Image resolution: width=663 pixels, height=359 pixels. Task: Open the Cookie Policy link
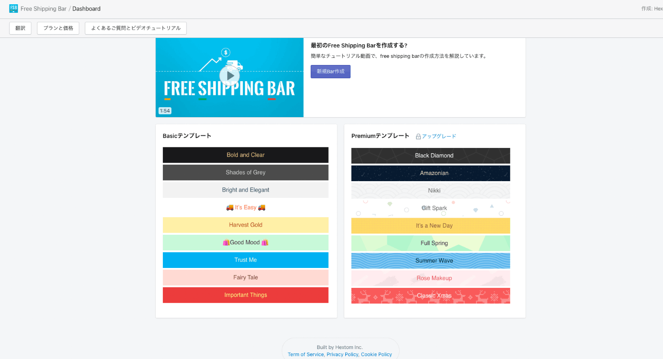pyautogui.click(x=376, y=355)
